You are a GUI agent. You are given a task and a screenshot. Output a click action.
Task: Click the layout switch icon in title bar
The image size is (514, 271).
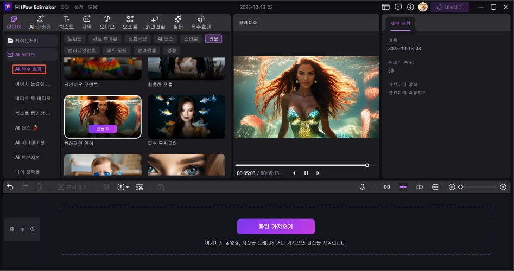point(385,7)
